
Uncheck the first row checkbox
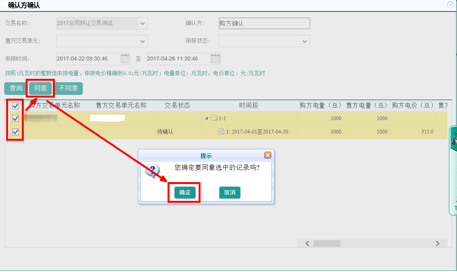16,119
